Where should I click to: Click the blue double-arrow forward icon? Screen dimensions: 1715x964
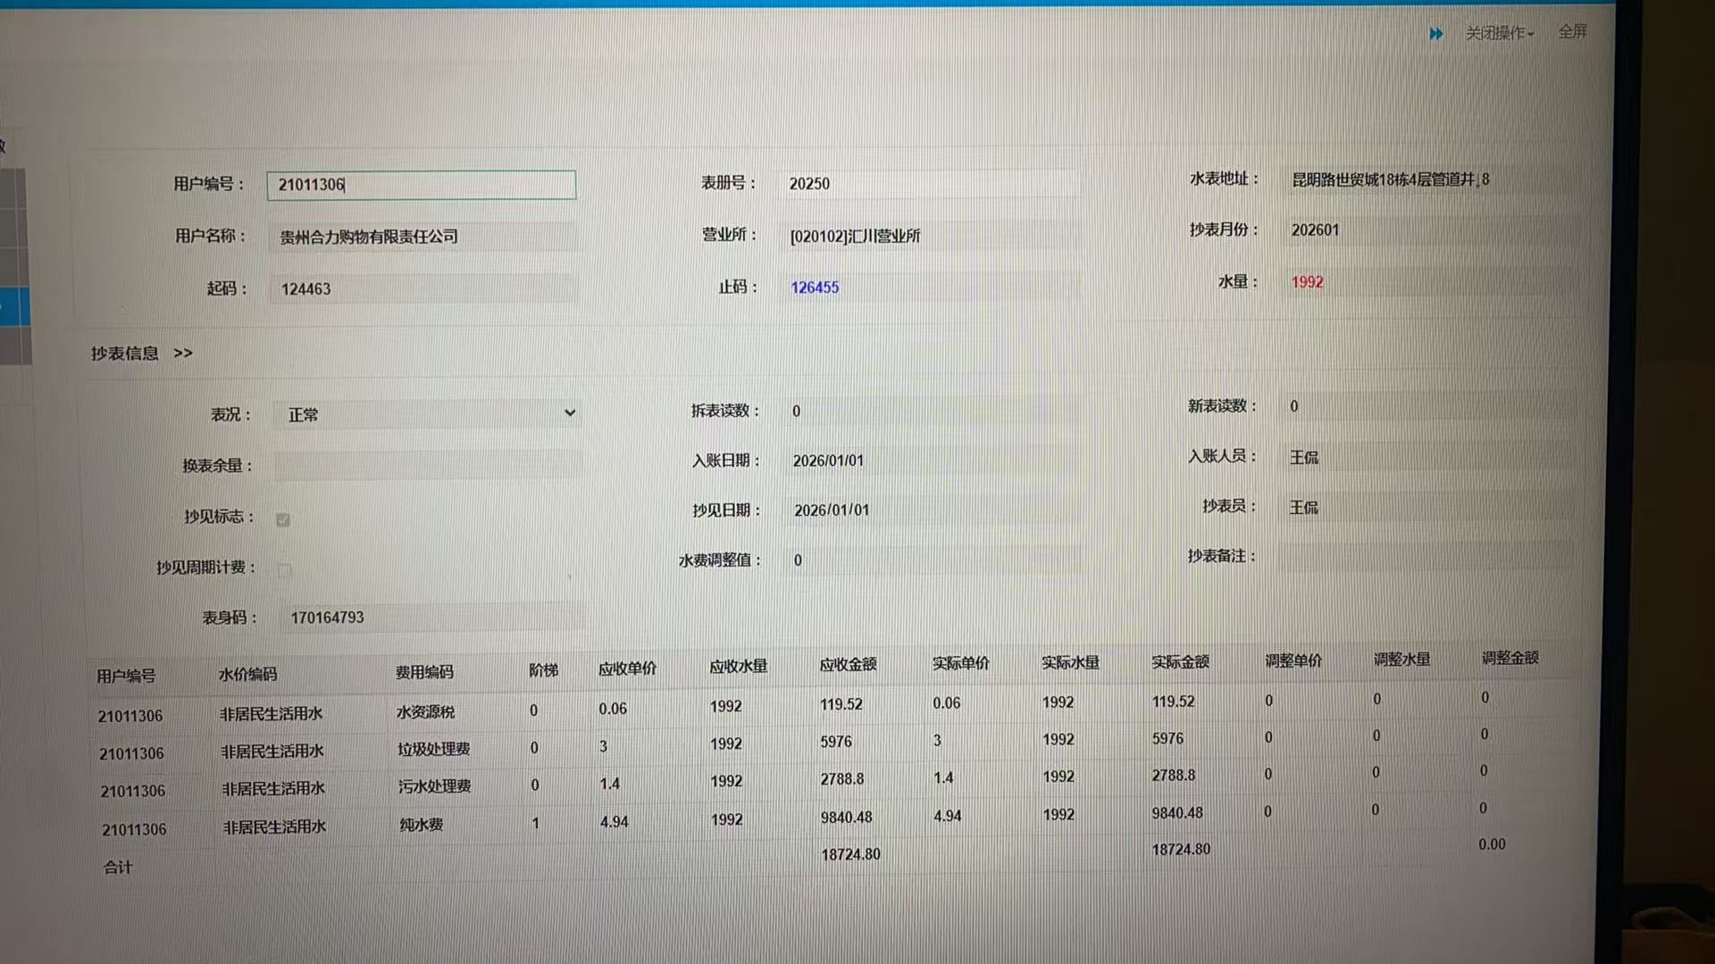[1435, 34]
